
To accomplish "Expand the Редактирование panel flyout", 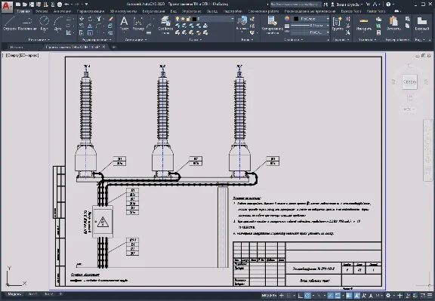I will pos(96,40).
